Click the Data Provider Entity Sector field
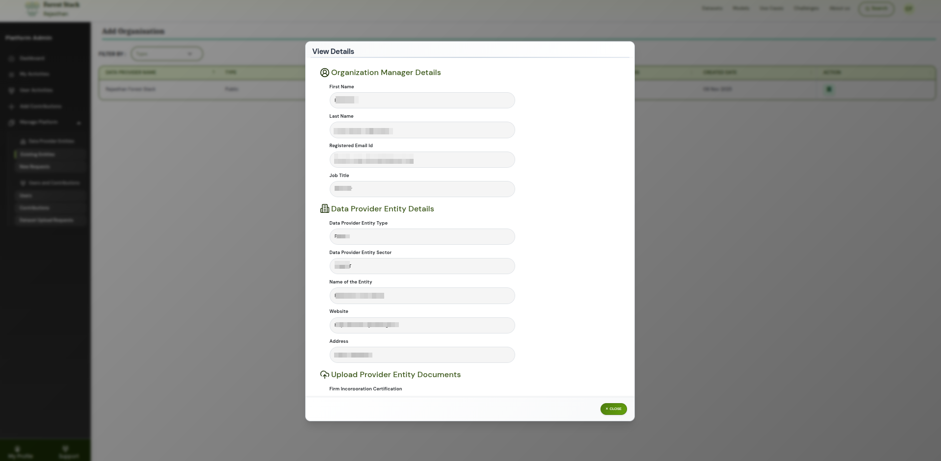Image resolution: width=941 pixels, height=461 pixels. pos(422,266)
